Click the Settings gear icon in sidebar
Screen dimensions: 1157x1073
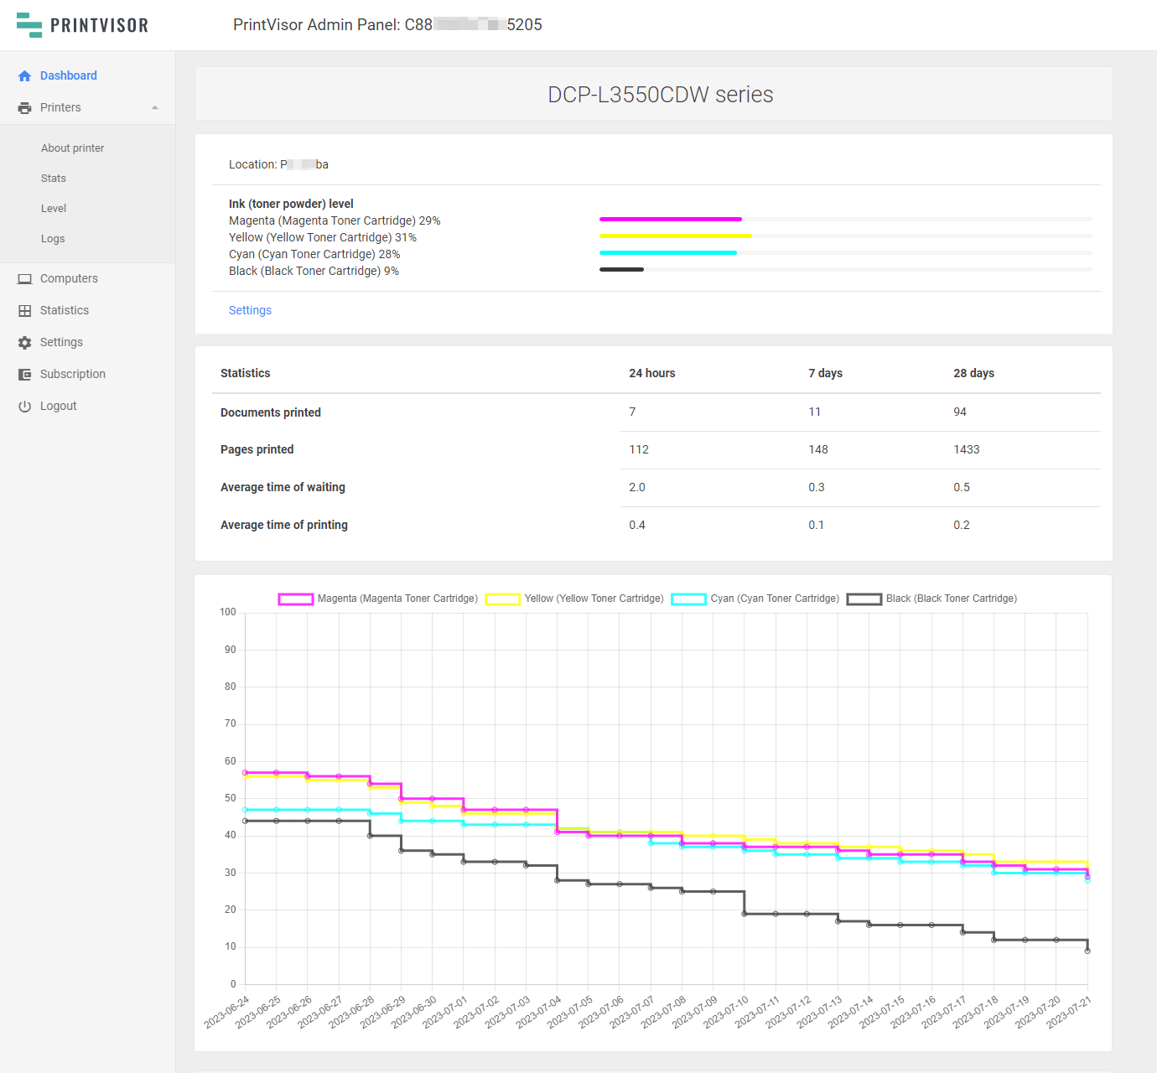coord(24,343)
